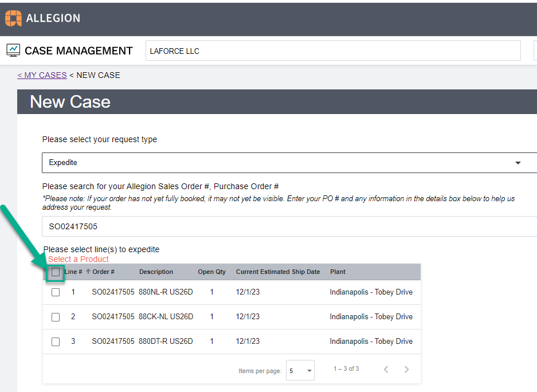Go to the next page of results
Image resolution: width=537 pixels, height=392 pixels.
pos(406,370)
